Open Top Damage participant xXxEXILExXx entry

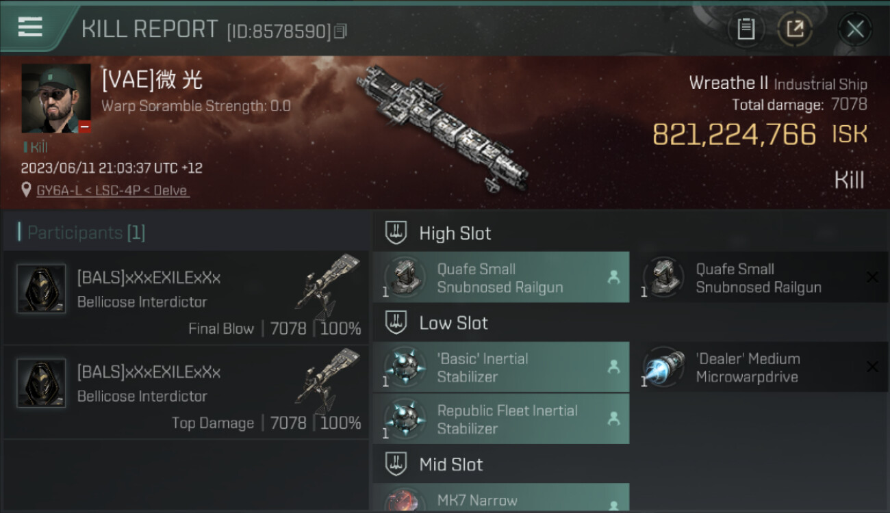186,393
